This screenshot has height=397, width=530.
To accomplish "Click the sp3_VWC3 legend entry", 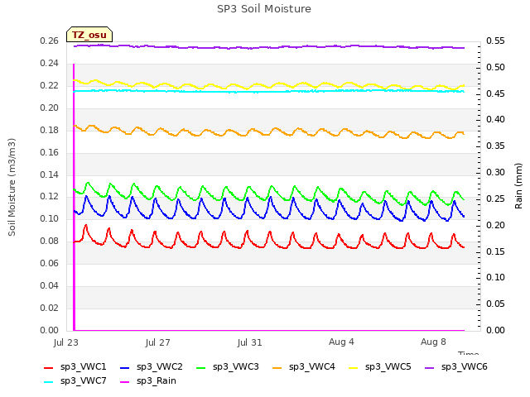I will click(228, 367).
